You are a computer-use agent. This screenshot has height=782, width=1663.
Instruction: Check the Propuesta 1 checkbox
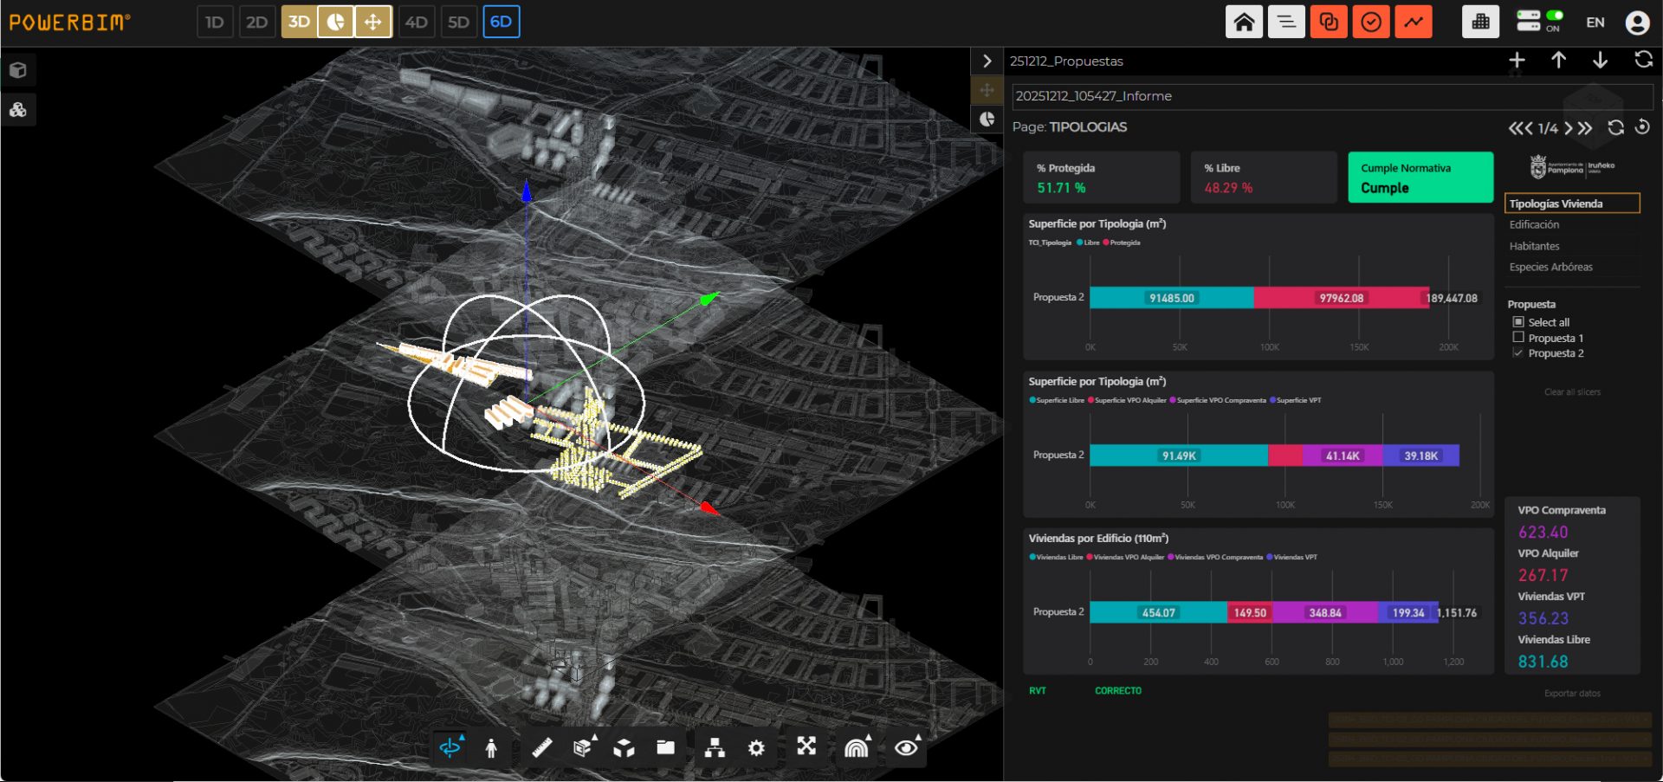point(1518,338)
